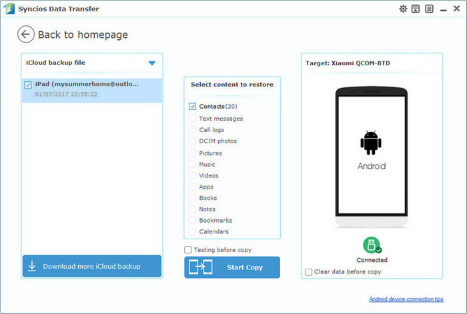Open the settings gear icon
This screenshot has width=467, height=314.
coord(403,9)
